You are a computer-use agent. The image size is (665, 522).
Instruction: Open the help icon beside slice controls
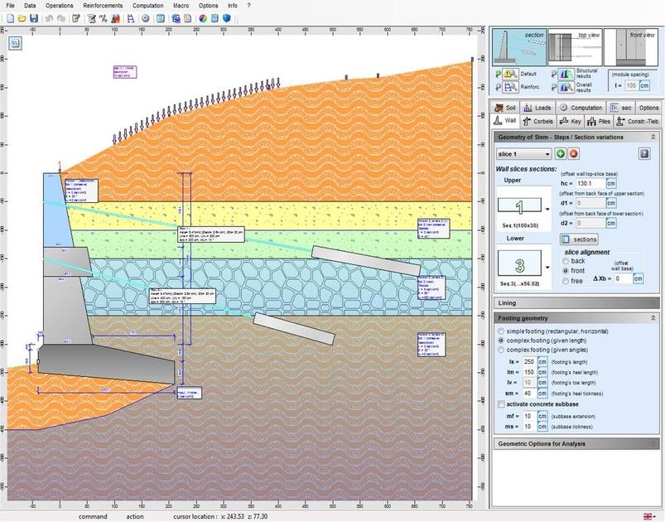pos(644,154)
